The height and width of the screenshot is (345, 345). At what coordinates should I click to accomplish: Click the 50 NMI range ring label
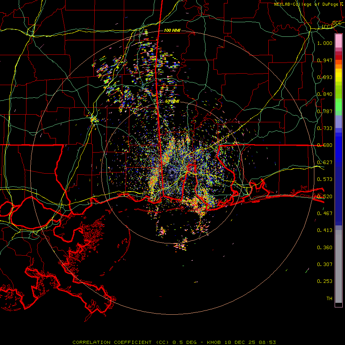(172, 102)
